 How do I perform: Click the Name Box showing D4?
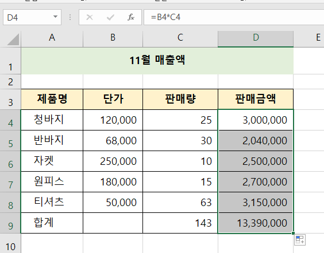pyautogui.click(x=32, y=17)
